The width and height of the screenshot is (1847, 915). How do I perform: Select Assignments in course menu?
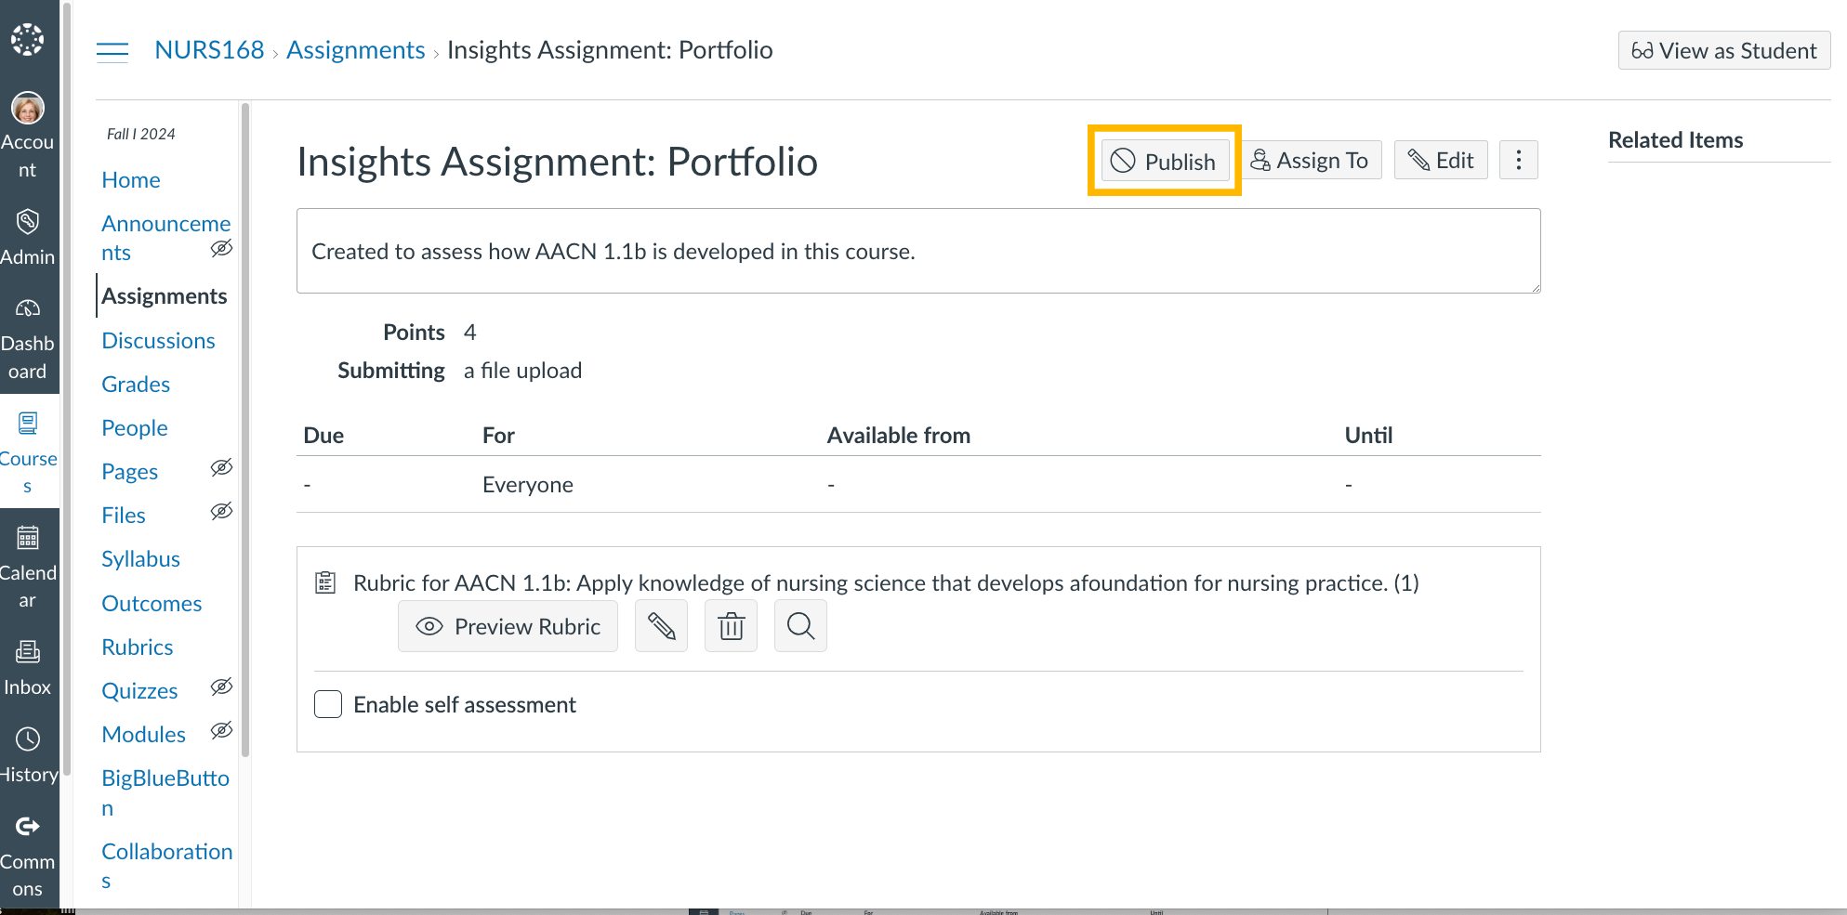pos(165,296)
